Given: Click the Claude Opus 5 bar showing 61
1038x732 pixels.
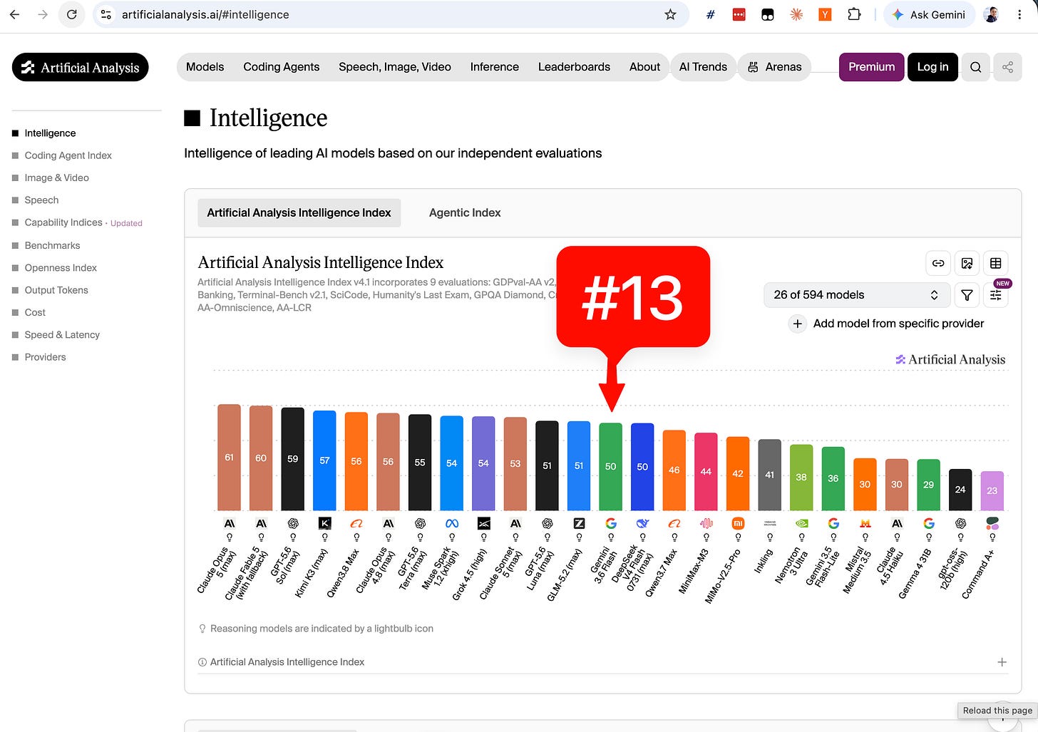Looking at the screenshot, I should (229, 458).
